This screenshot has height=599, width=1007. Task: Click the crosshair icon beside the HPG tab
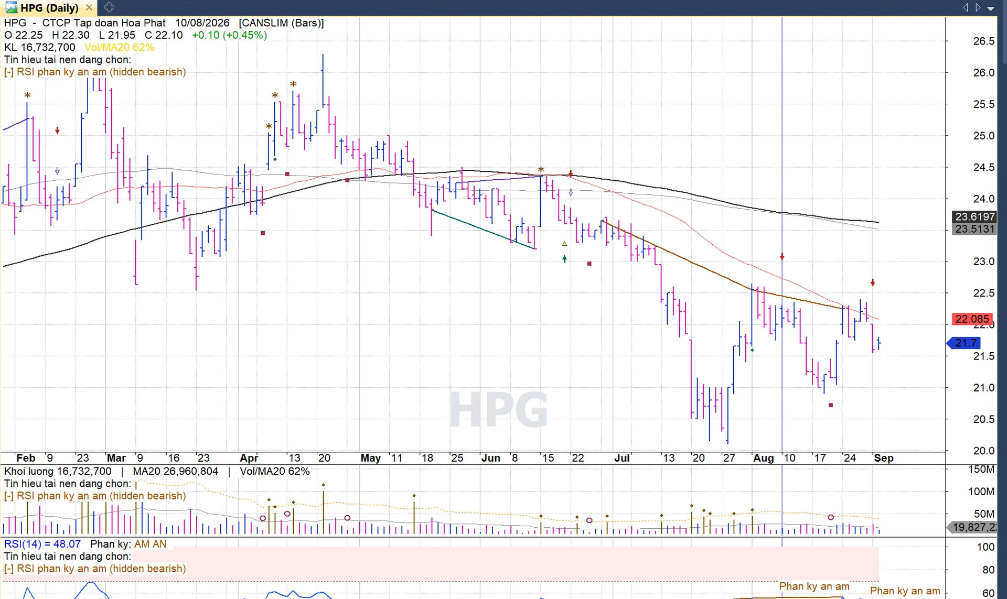click(109, 7)
